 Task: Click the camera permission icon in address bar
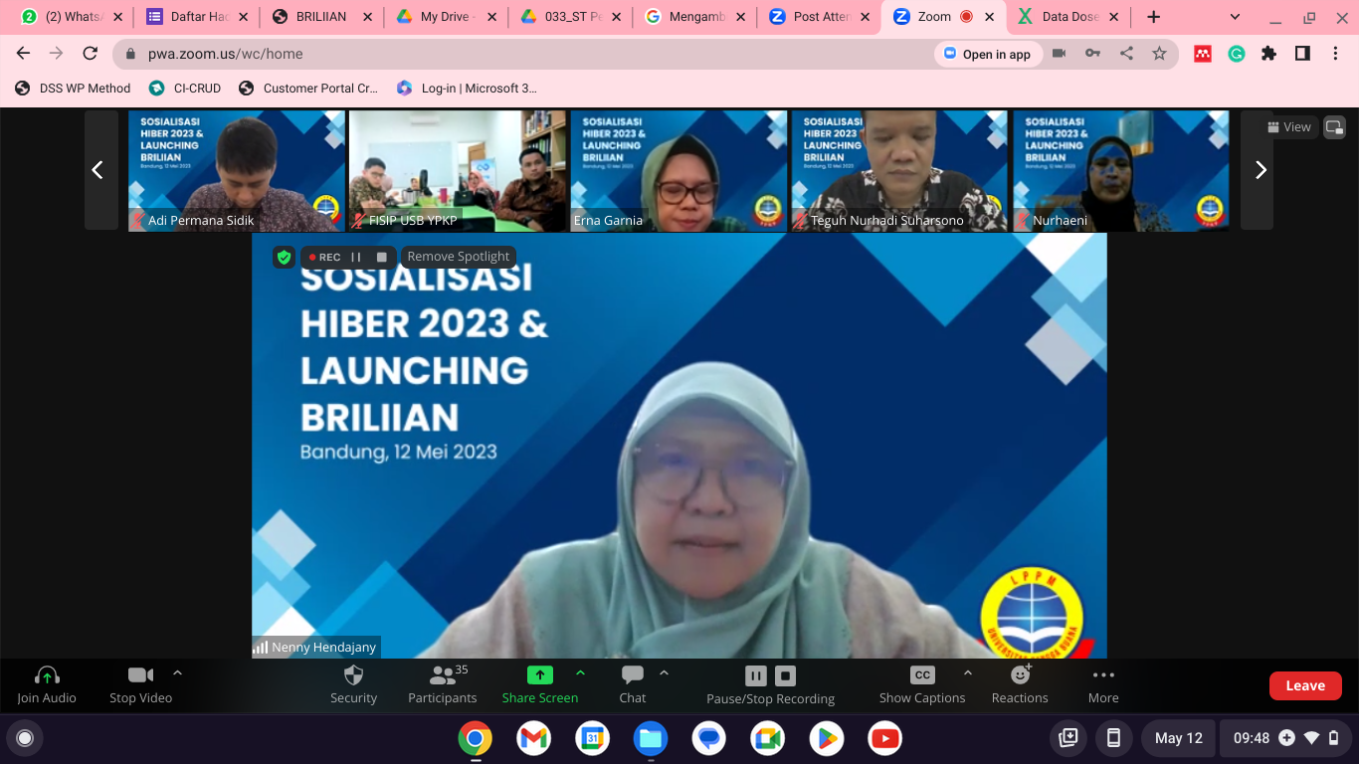click(x=1060, y=54)
